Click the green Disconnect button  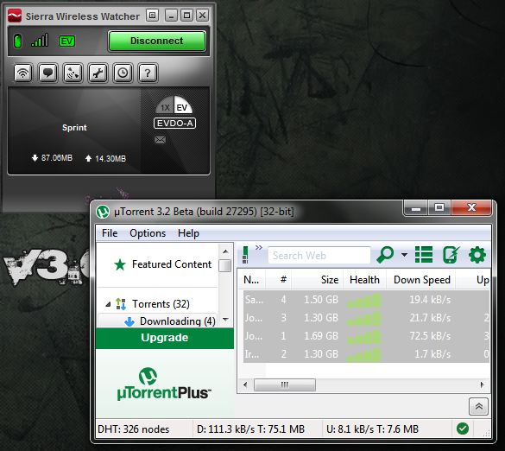(x=157, y=41)
